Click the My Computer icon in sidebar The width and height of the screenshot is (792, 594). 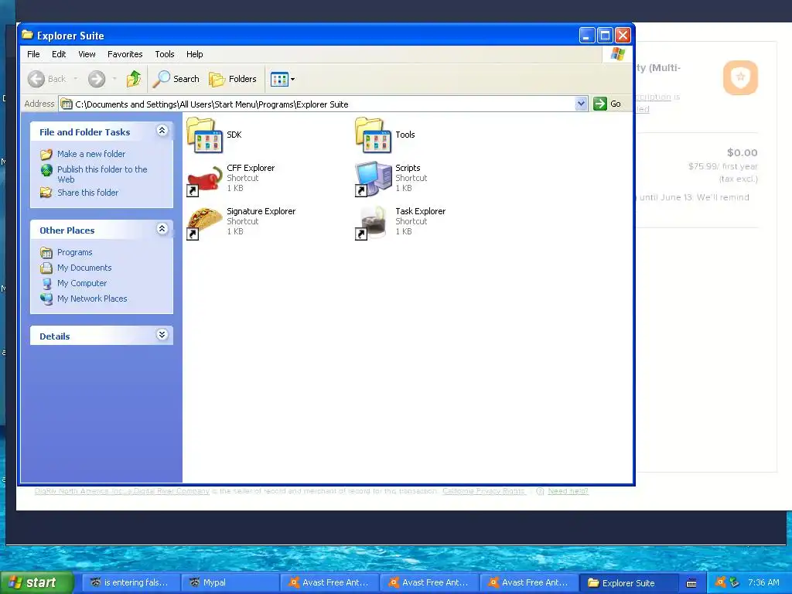tap(46, 283)
